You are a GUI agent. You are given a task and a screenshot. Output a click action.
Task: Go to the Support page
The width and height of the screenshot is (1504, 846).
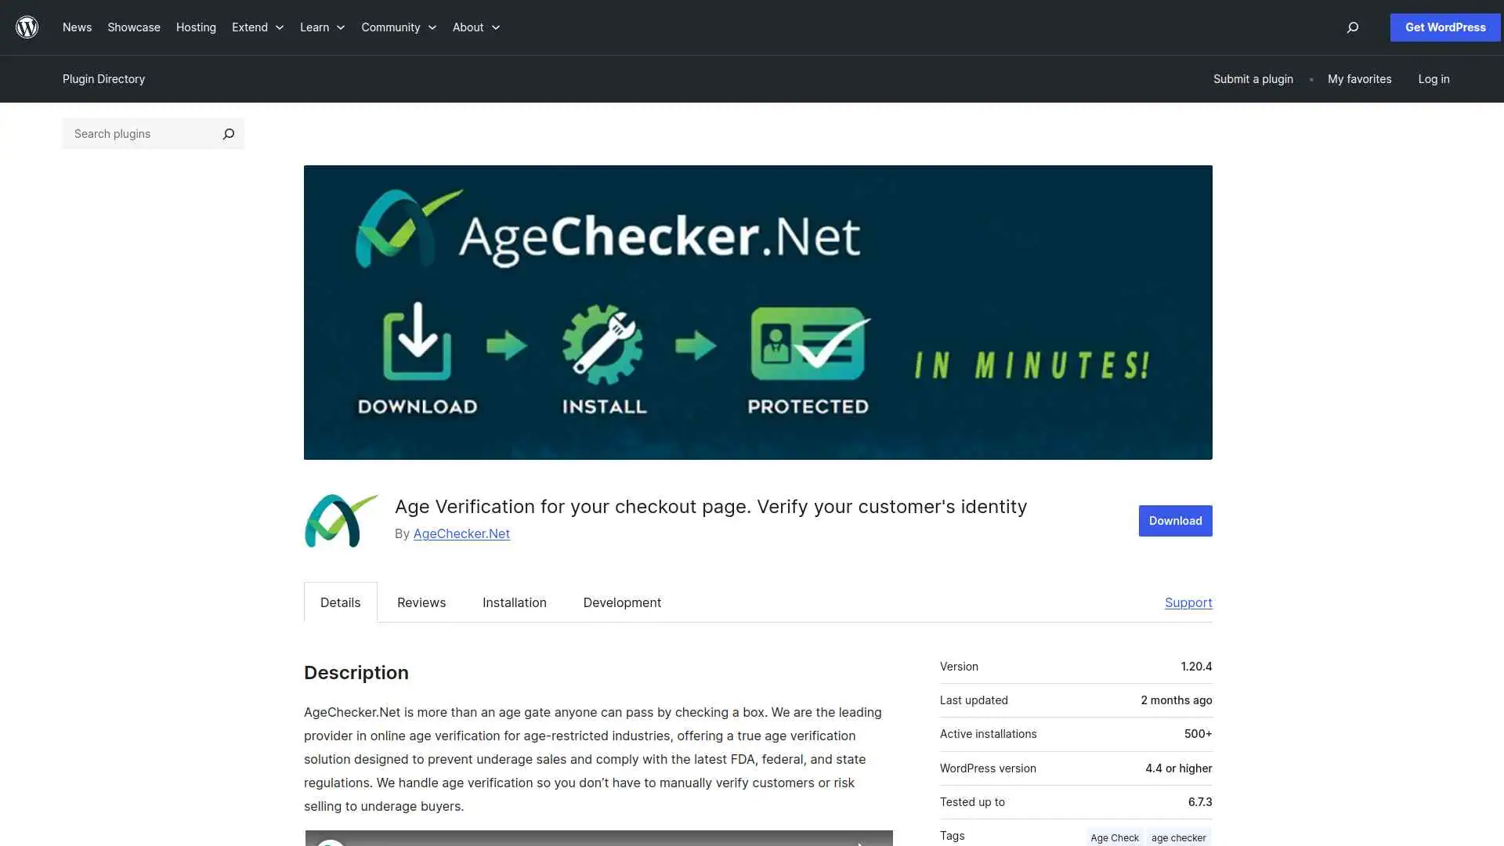coord(1188,602)
